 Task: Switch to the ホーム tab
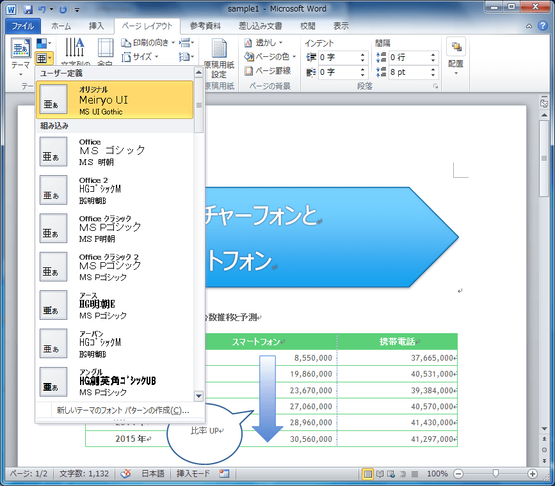tap(61, 26)
